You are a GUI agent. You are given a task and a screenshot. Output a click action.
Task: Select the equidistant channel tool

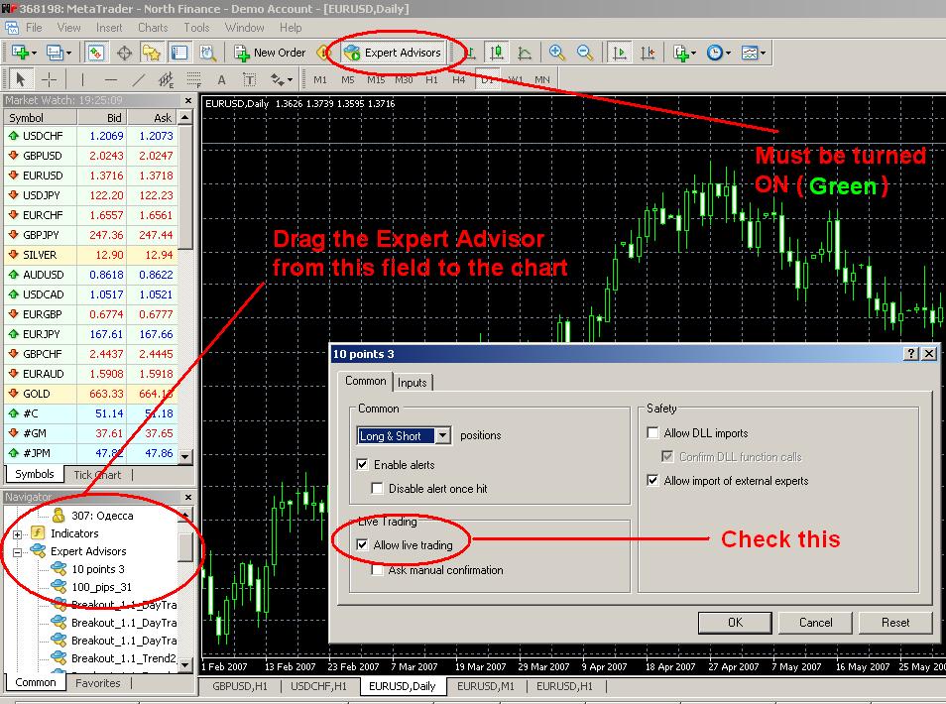point(166,79)
